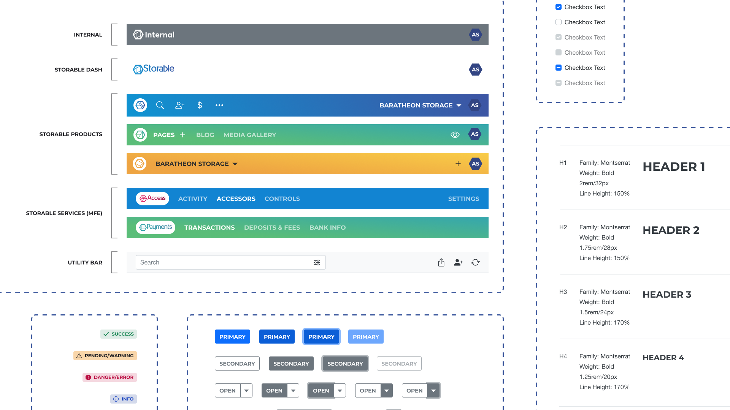
Task: Uncheck the first checked Checkbox Text option
Action: [x=558, y=7]
